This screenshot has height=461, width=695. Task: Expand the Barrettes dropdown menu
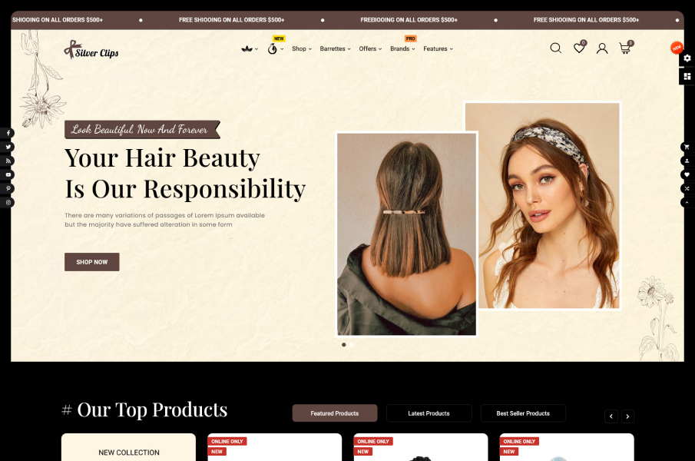[335, 49]
